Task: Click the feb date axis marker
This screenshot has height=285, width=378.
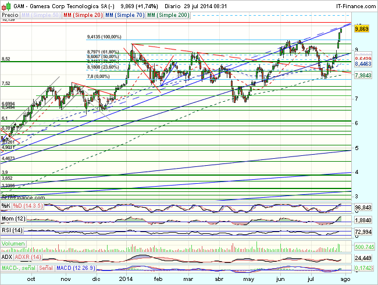Action: (158, 279)
